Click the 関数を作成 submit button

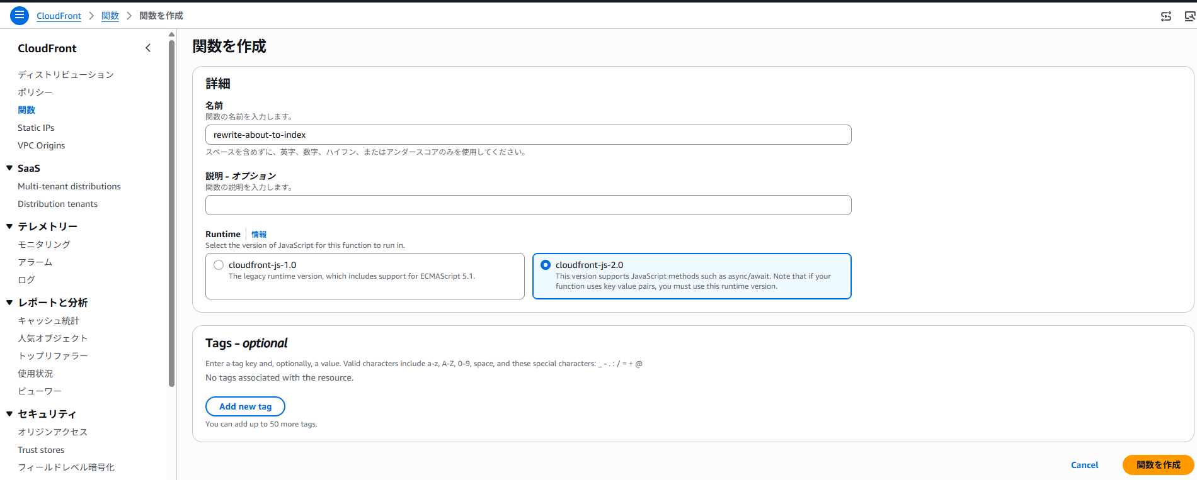(1158, 465)
